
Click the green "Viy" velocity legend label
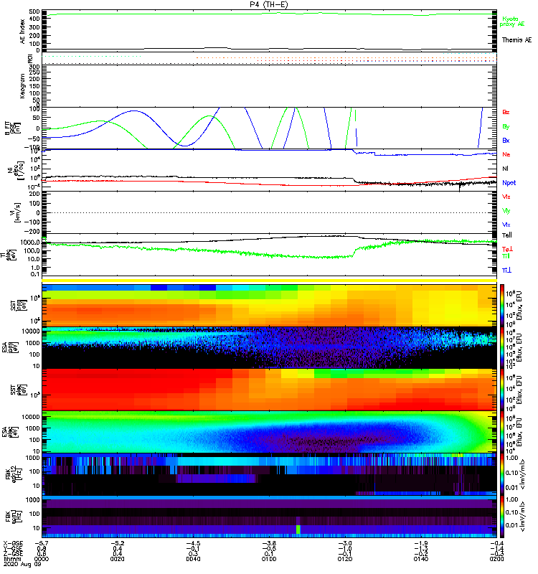click(x=506, y=211)
